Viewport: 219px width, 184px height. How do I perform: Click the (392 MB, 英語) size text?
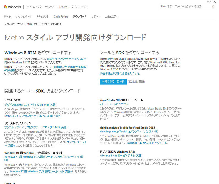pyautogui.click(x=136, y=82)
